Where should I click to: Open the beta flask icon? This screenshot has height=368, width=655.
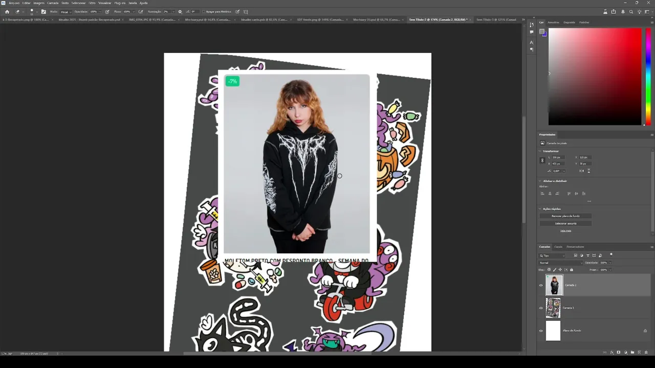click(605, 12)
